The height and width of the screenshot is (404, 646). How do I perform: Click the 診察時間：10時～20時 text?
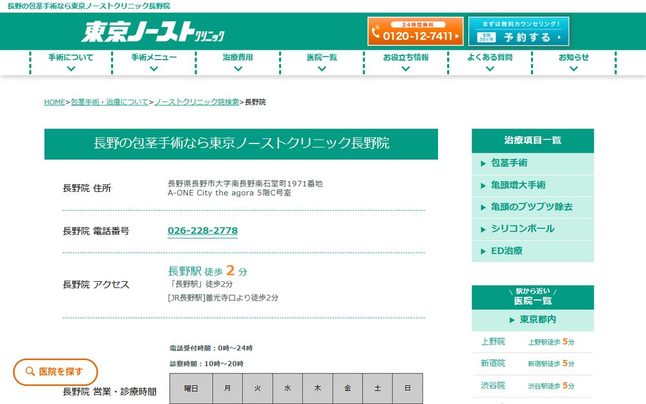(207, 364)
